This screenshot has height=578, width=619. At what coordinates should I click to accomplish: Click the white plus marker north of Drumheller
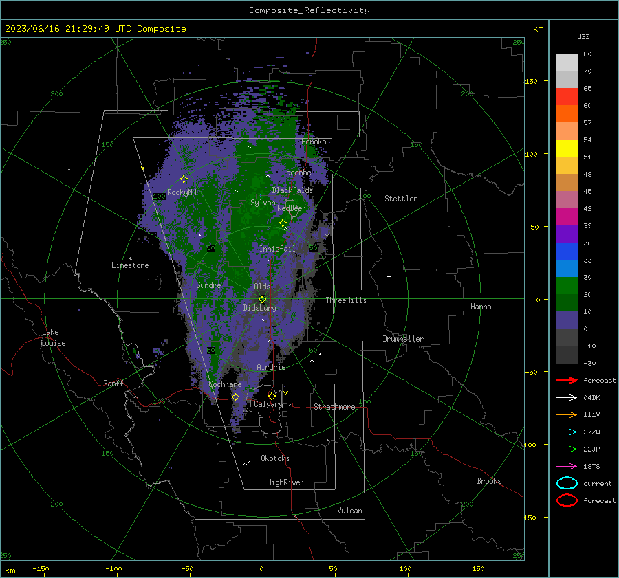[389, 276]
